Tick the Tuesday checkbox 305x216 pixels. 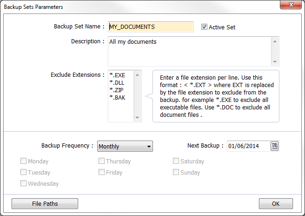[24, 172]
